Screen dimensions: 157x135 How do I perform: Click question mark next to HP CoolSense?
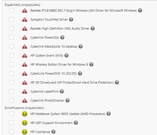click(53, 132)
